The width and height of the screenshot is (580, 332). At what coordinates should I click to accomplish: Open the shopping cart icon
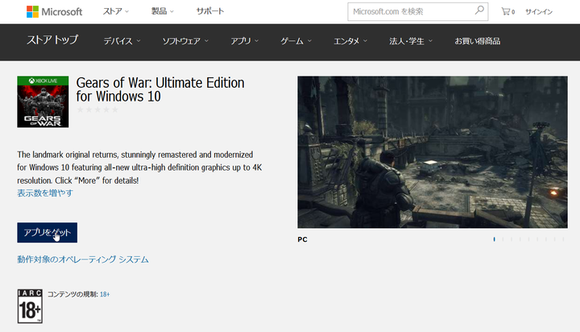point(507,11)
